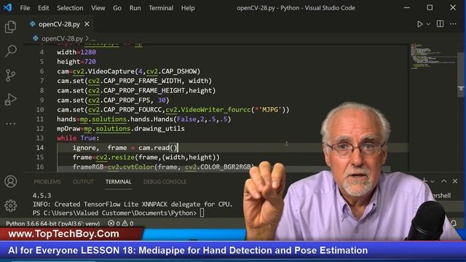Open the Accounts menu icon
This screenshot has height=262, width=466.
click(x=11, y=181)
